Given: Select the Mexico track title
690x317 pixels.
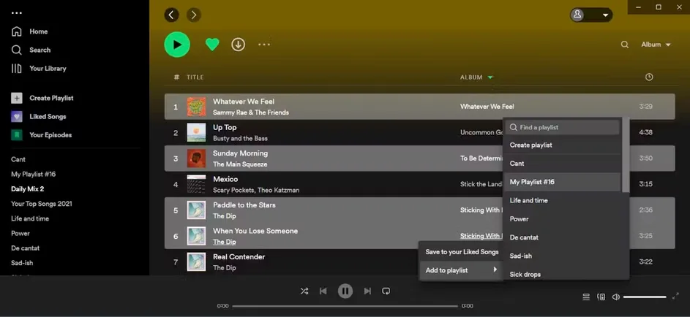Looking at the screenshot, I should (x=225, y=179).
